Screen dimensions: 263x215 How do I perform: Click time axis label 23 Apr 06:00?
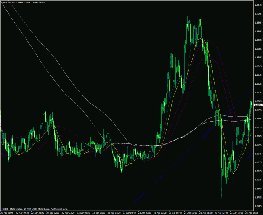(144, 213)
